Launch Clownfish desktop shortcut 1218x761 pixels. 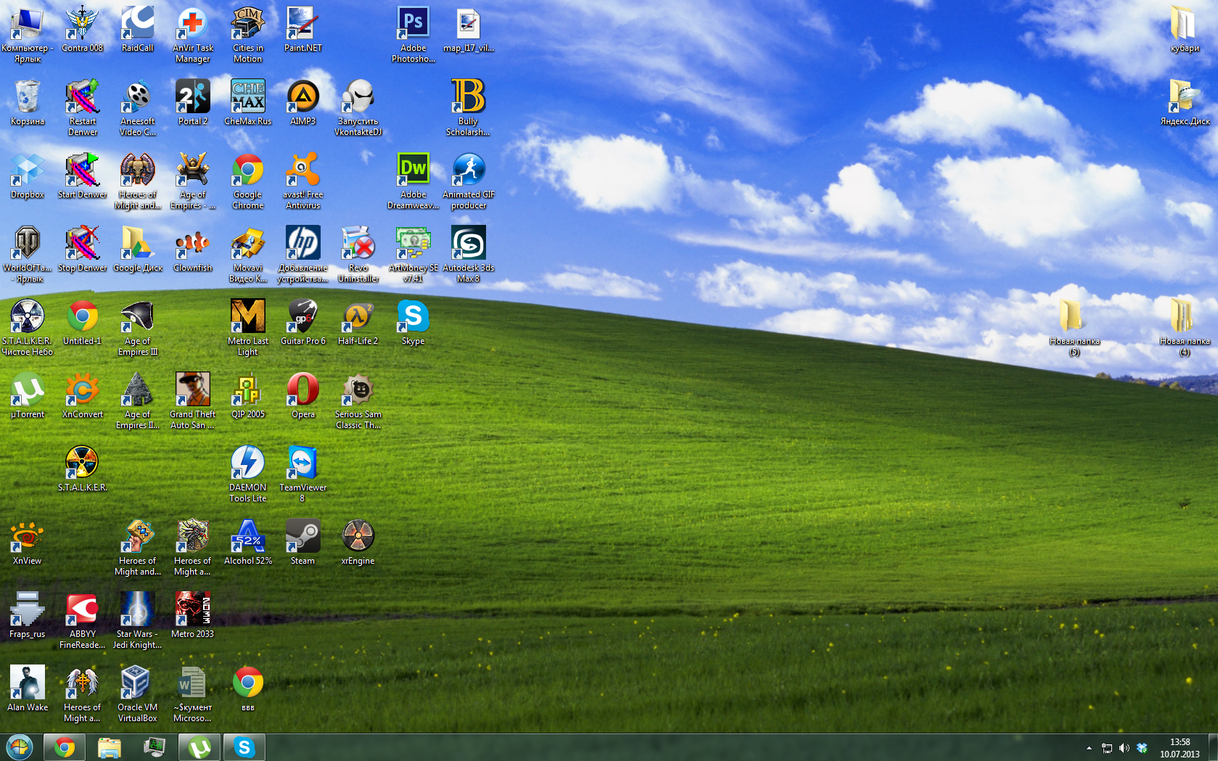click(193, 249)
